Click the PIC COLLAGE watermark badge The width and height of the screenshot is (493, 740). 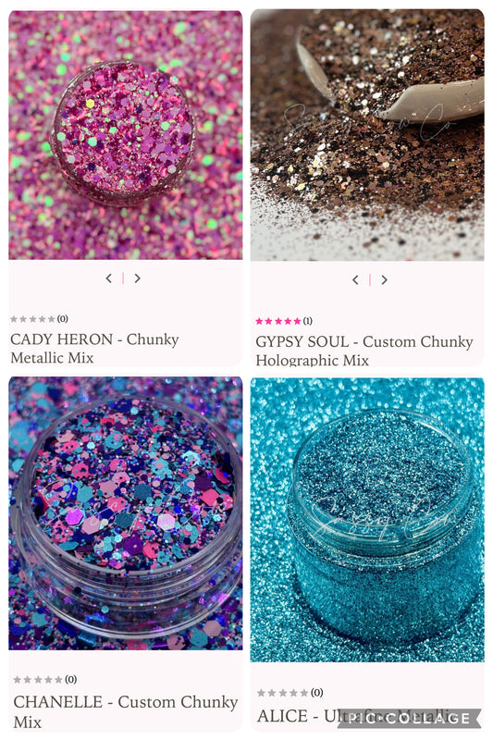point(409,719)
